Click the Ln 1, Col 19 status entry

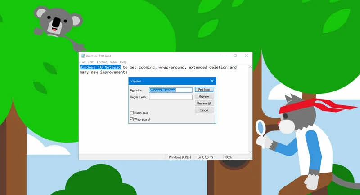pyautogui.click(x=205, y=157)
